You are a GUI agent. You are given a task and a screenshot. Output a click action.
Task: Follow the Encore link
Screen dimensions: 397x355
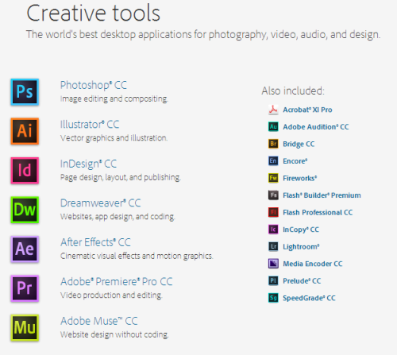(x=295, y=161)
